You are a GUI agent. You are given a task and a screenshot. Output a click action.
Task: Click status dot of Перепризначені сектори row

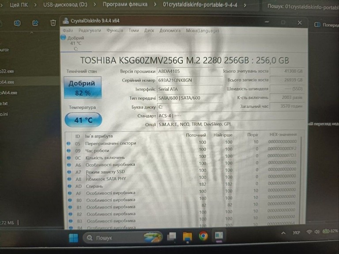click(69, 143)
